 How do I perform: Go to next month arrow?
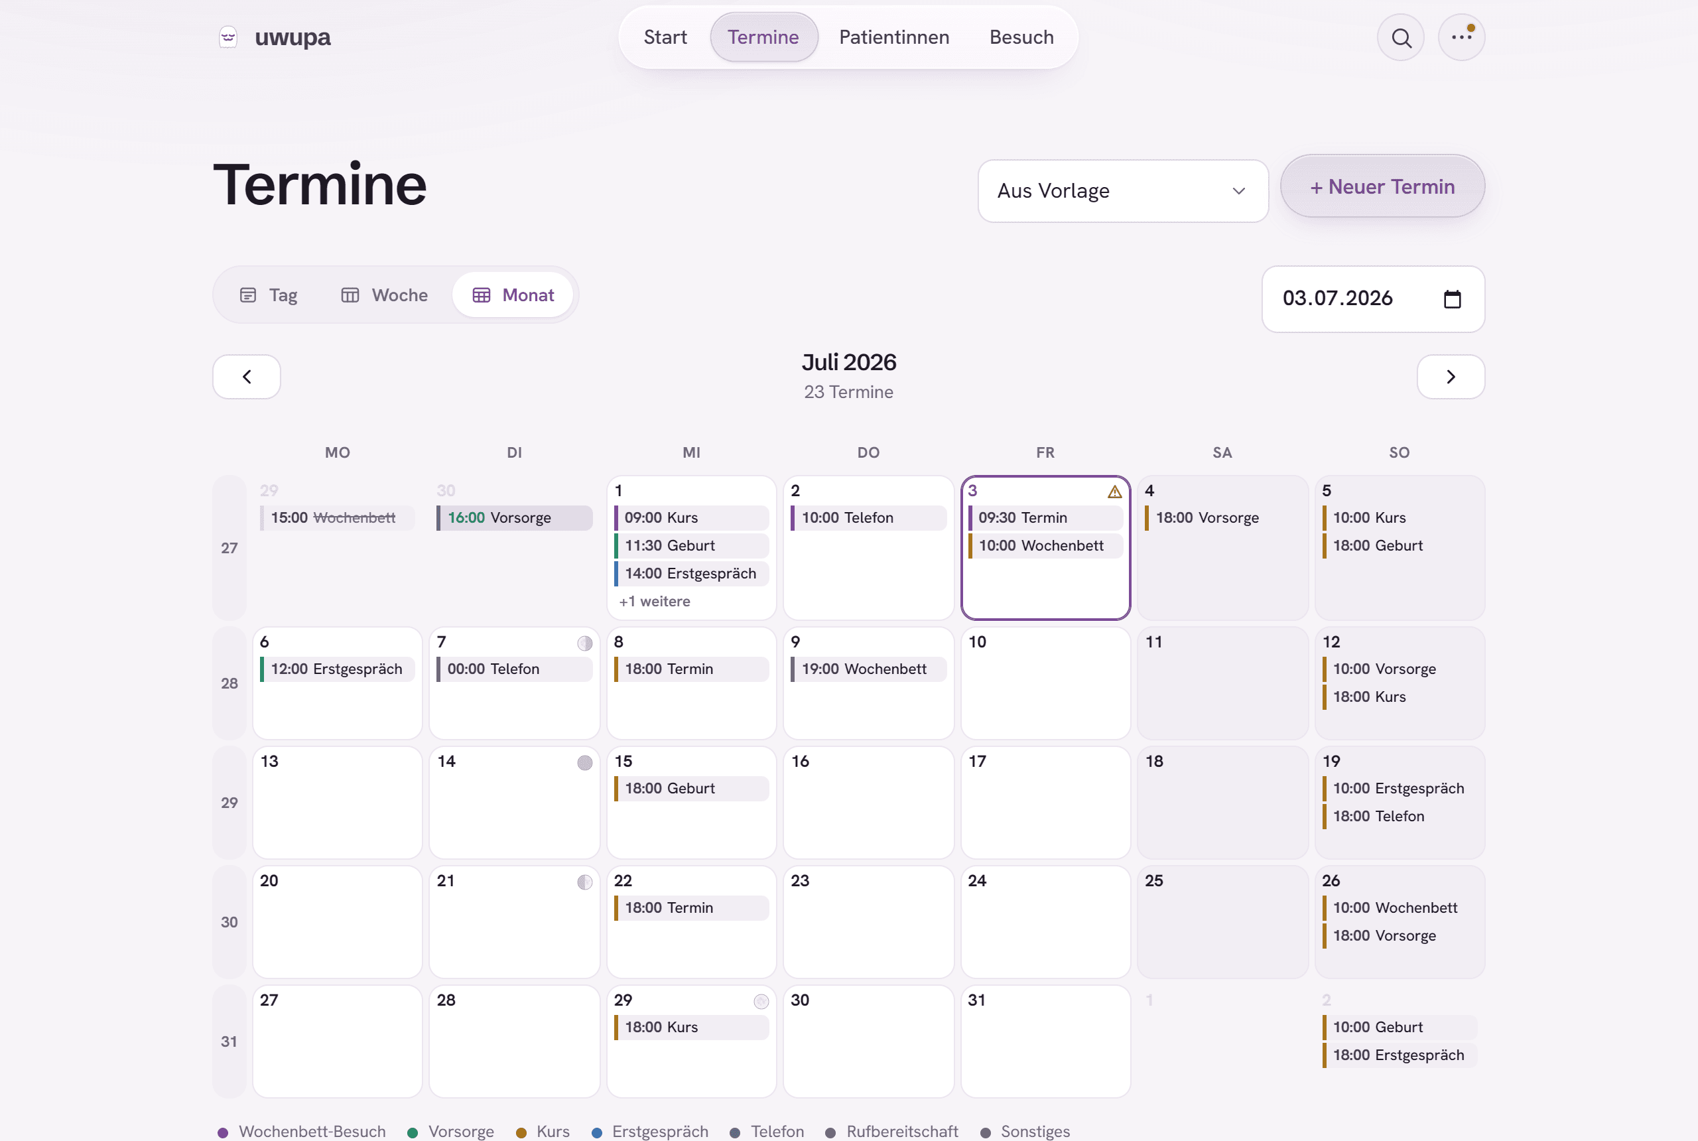click(x=1451, y=377)
